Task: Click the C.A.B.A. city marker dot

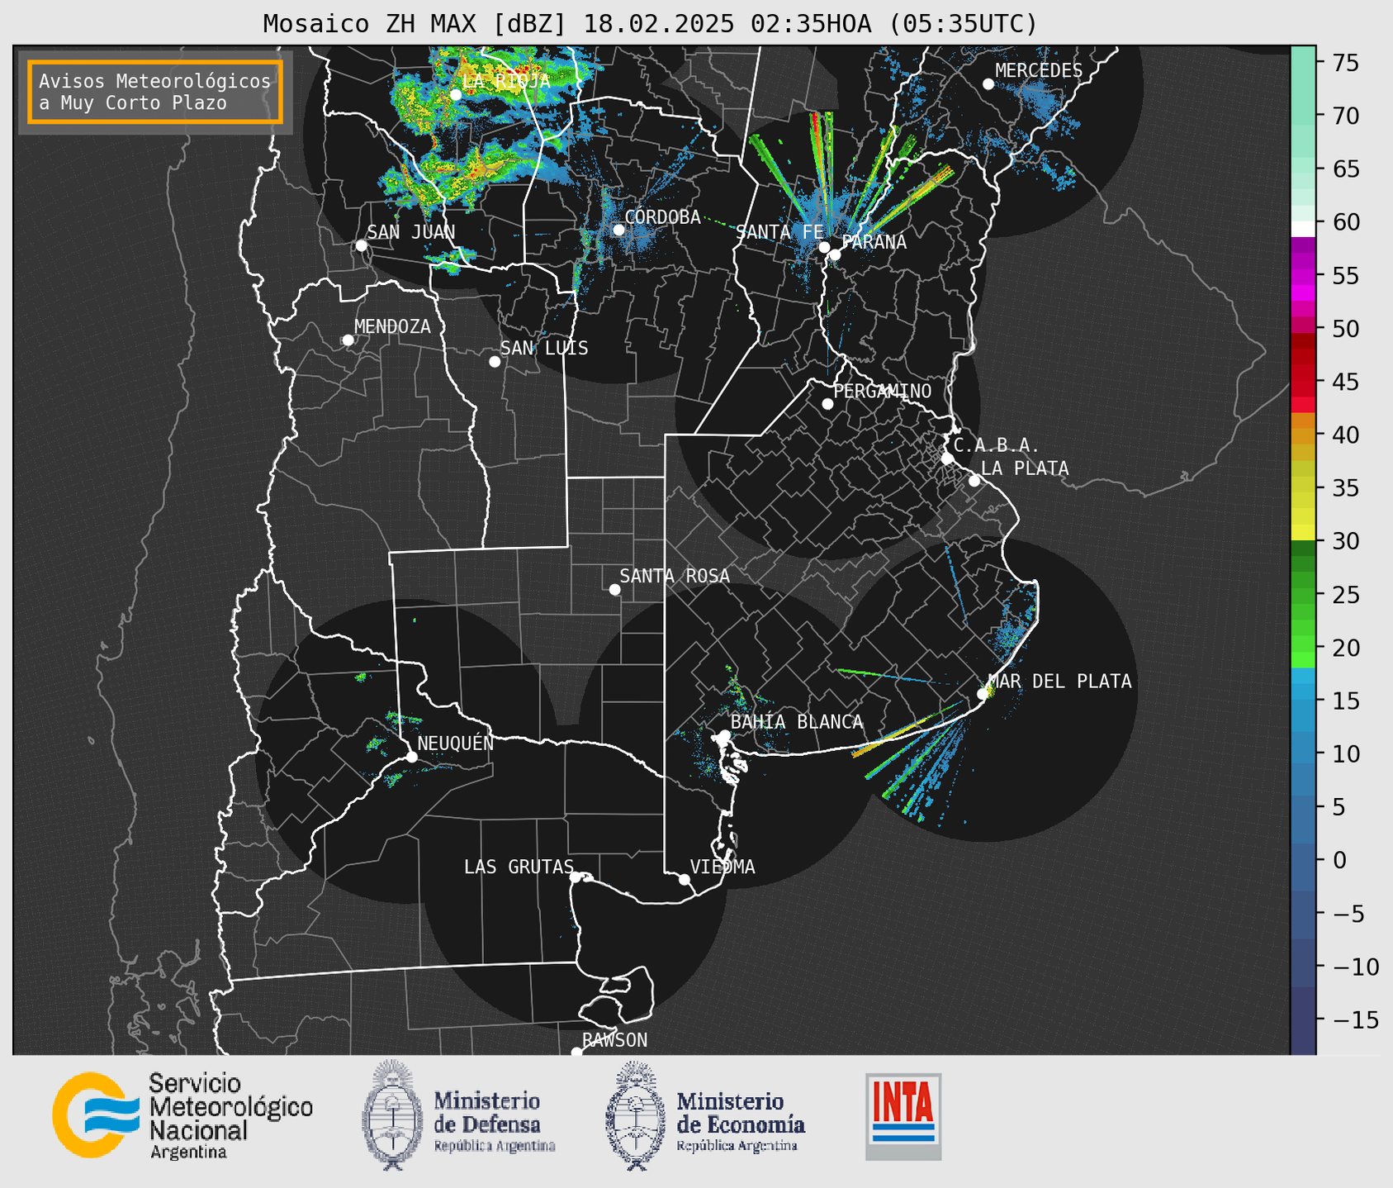Action: click(947, 459)
